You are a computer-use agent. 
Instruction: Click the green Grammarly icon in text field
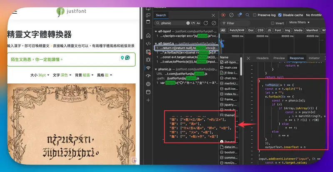click(127, 58)
